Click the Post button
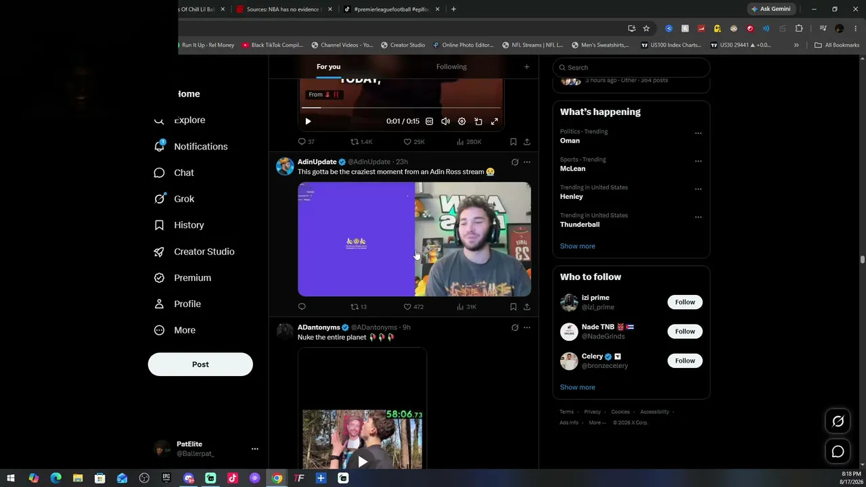This screenshot has height=487, width=866. [x=200, y=365]
